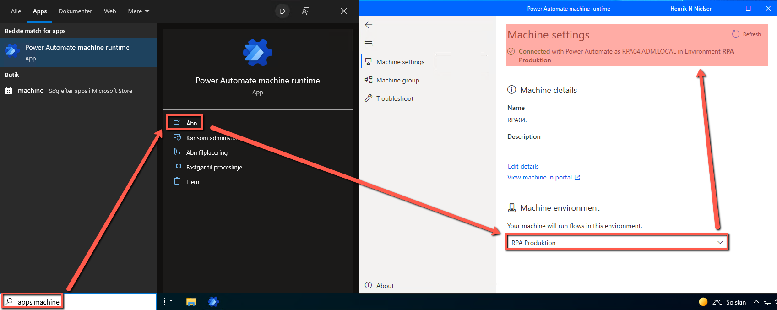Click the Refresh circular arrow icon
777x310 pixels.
[x=736, y=34]
